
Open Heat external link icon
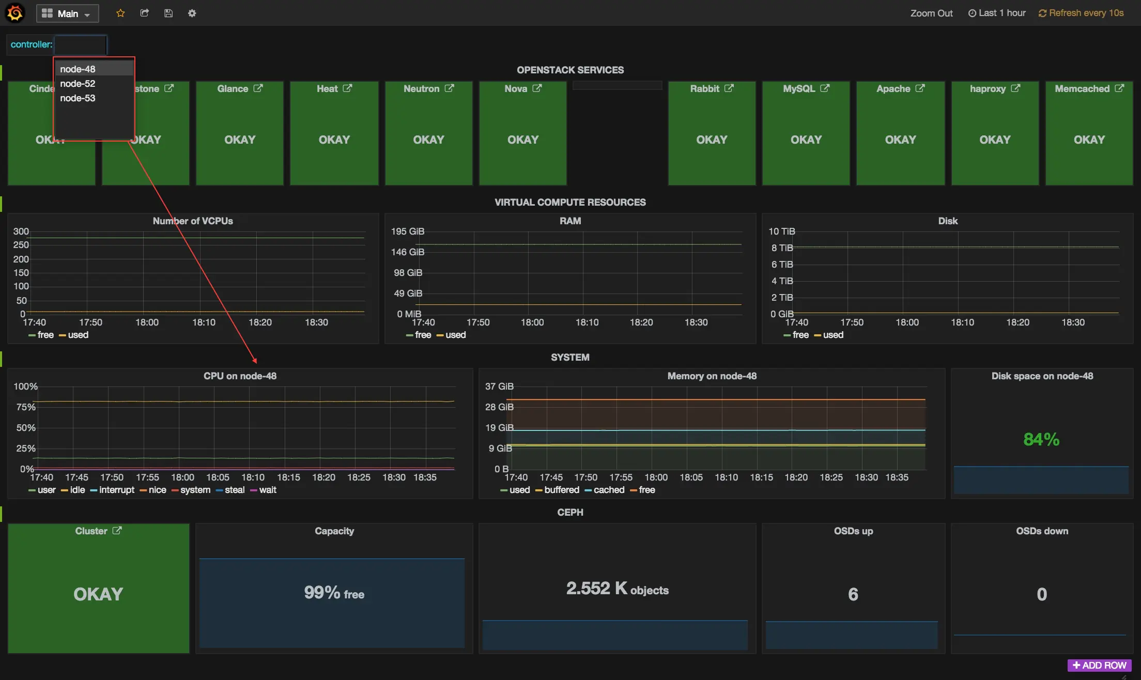(x=347, y=88)
